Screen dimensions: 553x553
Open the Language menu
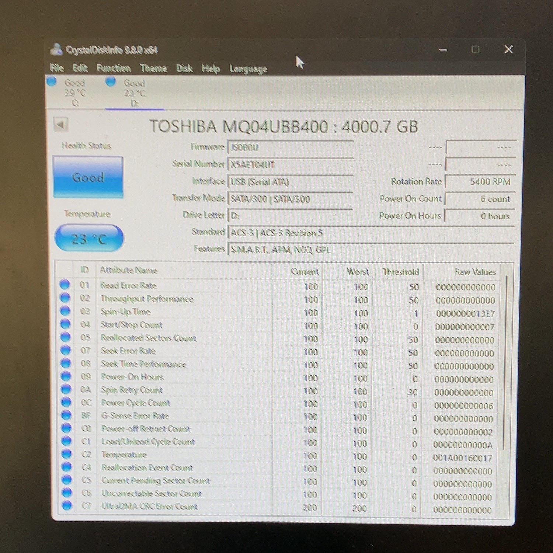point(248,69)
